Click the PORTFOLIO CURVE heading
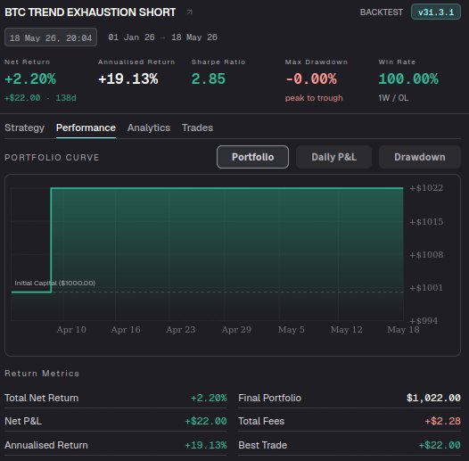Viewport: 469px width, 461px height. point(52,157)
